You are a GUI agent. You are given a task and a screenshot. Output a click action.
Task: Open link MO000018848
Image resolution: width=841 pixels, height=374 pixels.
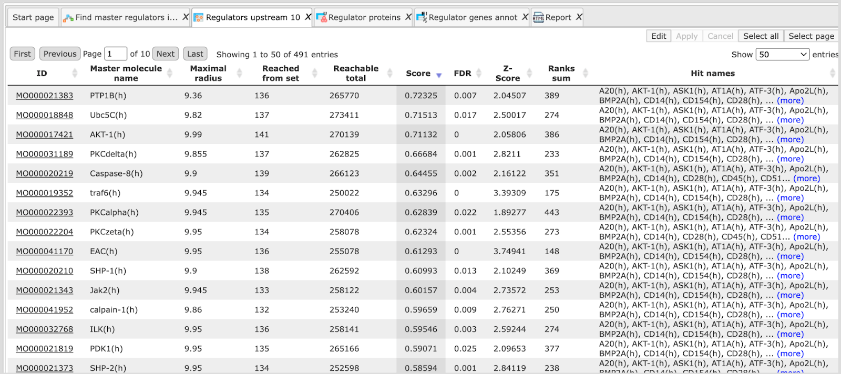(x=45, y=115)
